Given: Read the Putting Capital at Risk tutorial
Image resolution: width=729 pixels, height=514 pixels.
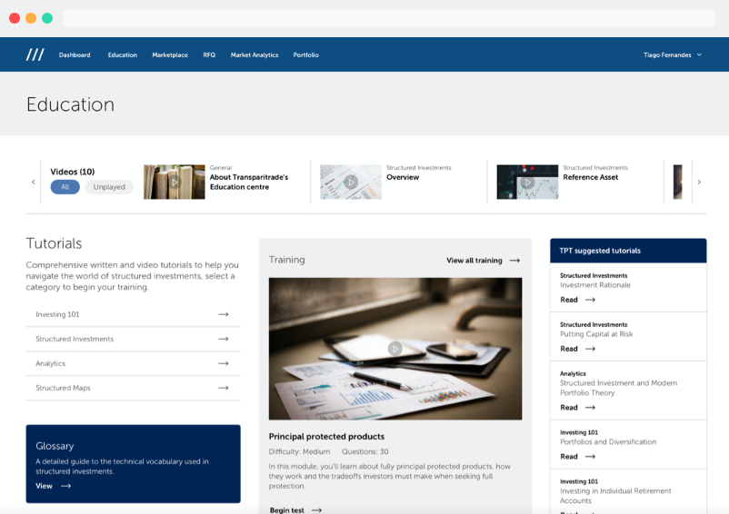Looking at the screenshot, I should [569, 349].
